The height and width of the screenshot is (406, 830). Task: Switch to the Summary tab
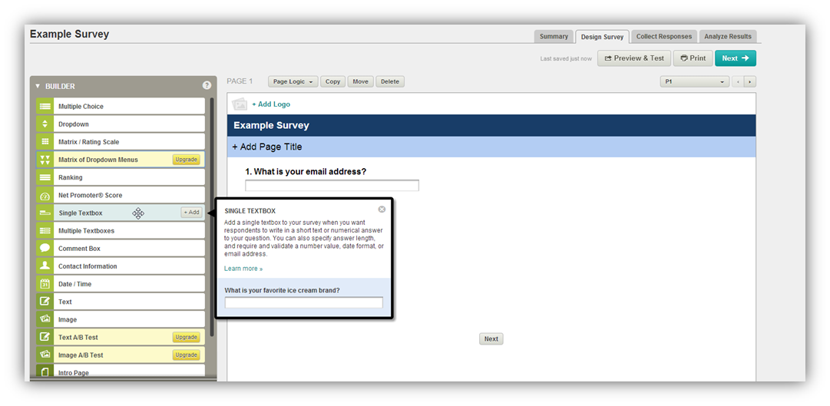554,37
